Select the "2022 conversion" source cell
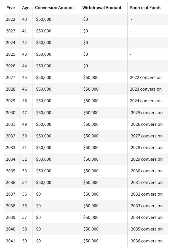171x251 pixels. point(146,78)
